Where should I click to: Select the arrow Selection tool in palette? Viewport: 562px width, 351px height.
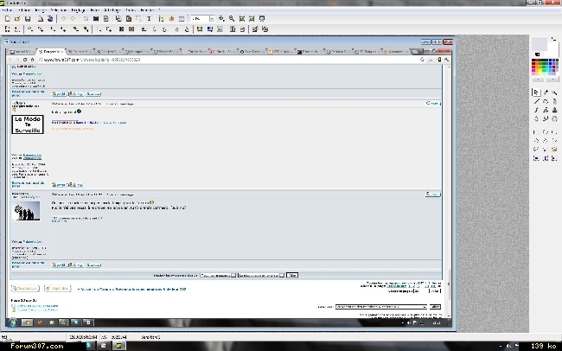[536, 92]
